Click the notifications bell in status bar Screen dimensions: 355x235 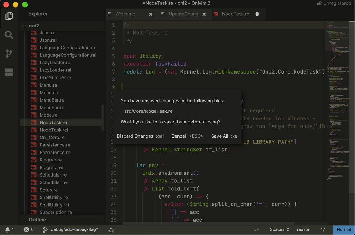click(x=8, y=229)
